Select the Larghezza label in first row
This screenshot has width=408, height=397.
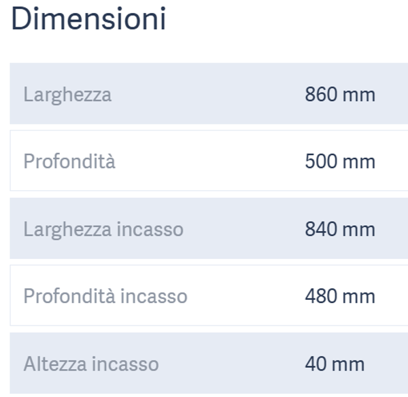pyautogui.click(x=67, y=94)
